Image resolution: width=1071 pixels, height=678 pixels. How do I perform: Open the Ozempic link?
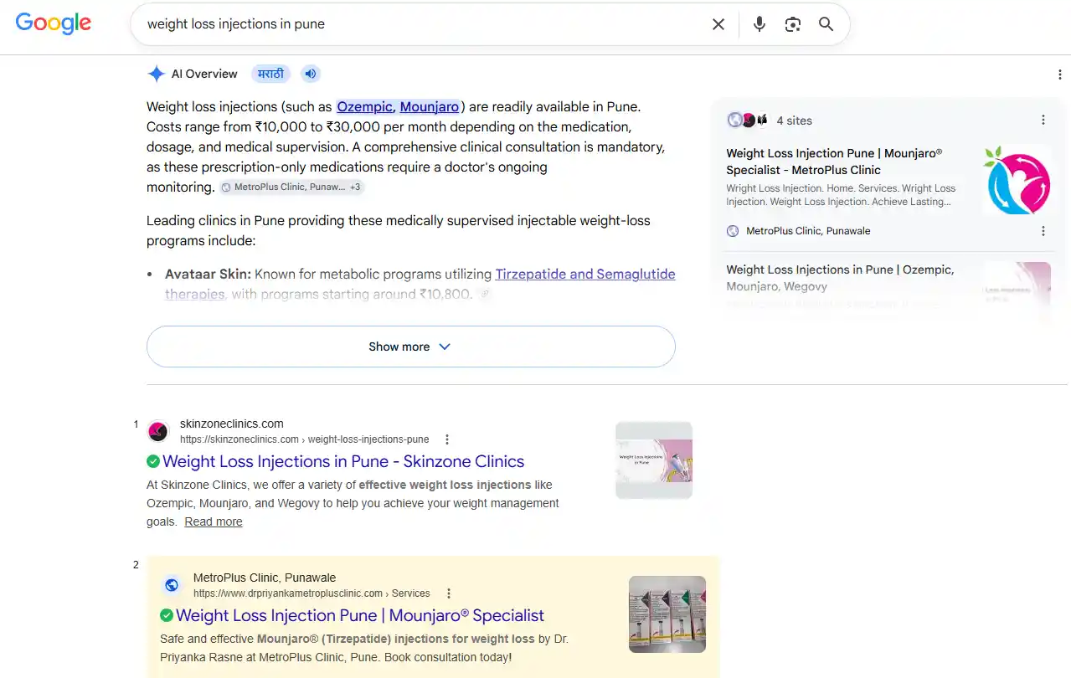365,106
